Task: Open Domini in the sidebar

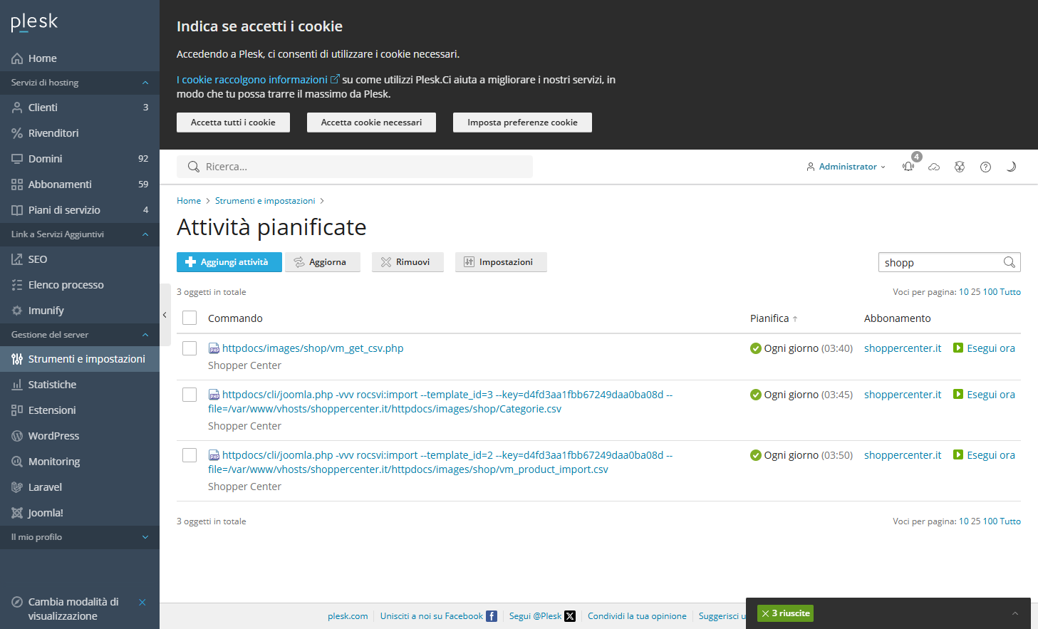Action: pyautogui.click(x=80, y=159)
